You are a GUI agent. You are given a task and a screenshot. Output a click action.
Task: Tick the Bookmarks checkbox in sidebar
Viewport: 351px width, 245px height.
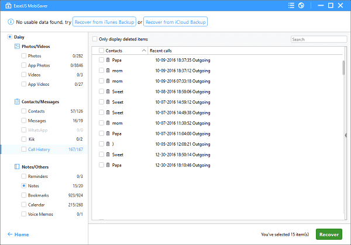click(23, 195)
